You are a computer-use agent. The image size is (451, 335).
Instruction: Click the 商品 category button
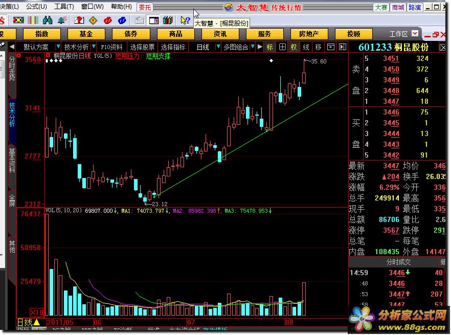175,34
